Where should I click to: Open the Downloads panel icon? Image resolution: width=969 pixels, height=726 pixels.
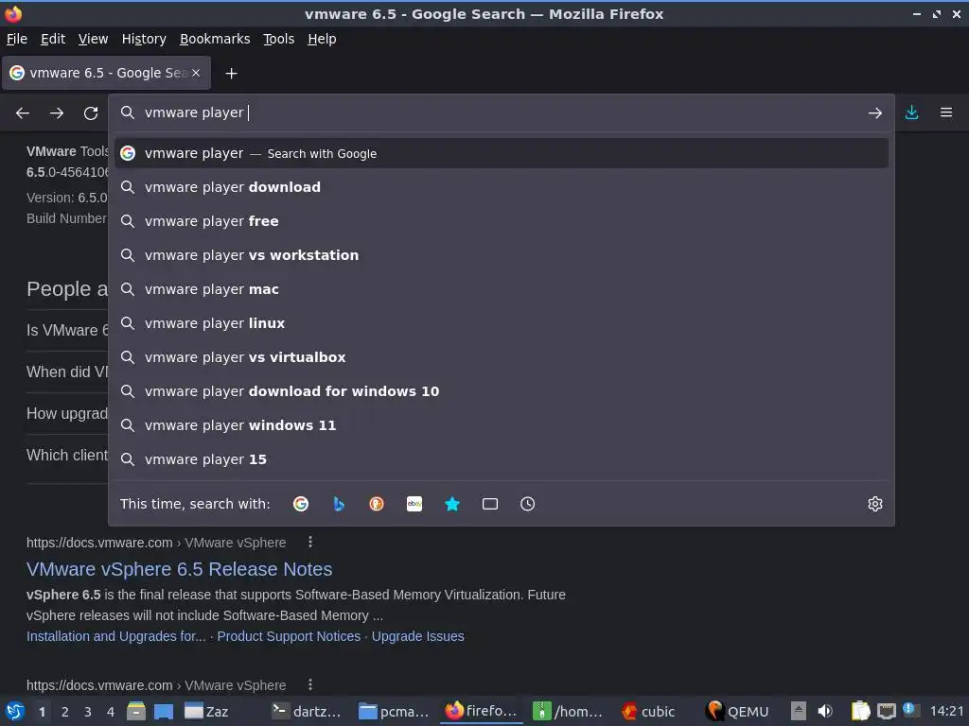coord(911,112)
